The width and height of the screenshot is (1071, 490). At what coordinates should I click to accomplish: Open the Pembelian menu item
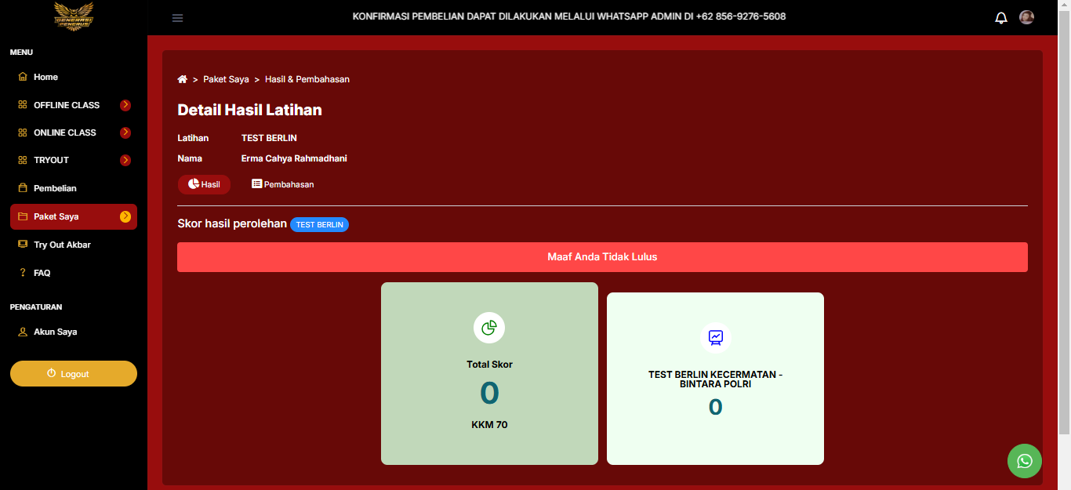point(74,188)
